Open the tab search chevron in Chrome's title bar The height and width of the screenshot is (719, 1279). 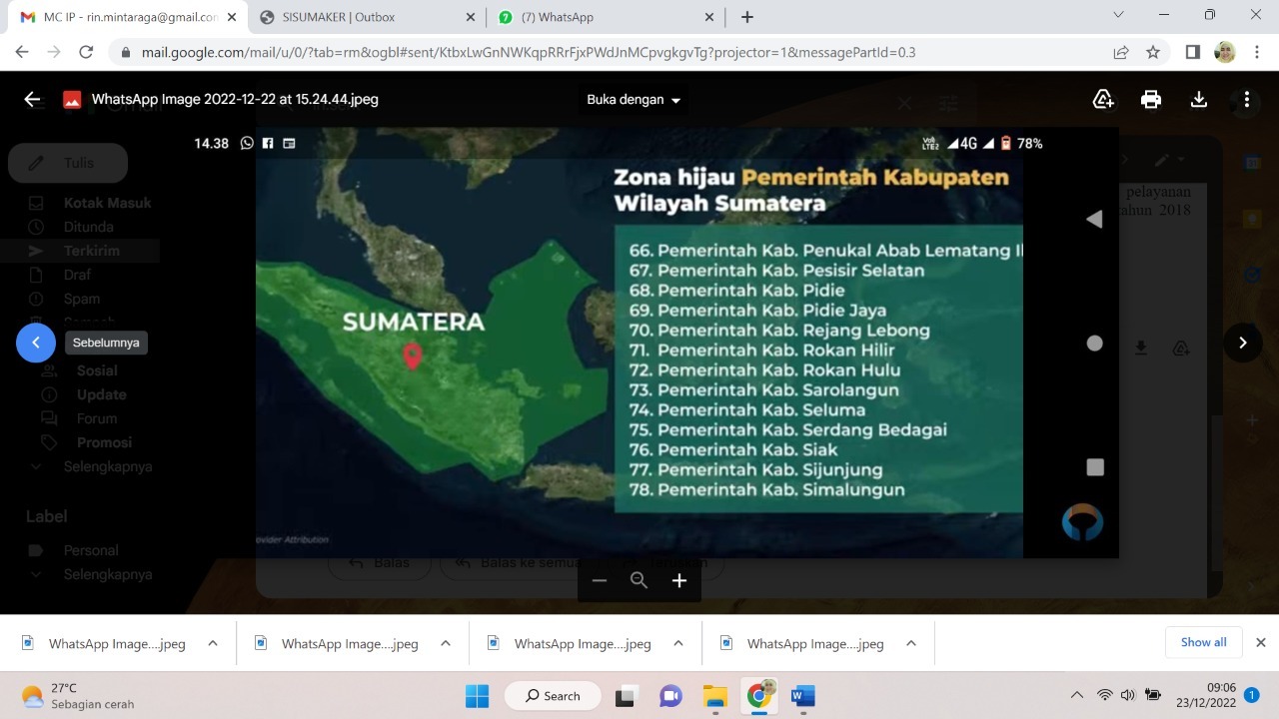[1119, 15]
